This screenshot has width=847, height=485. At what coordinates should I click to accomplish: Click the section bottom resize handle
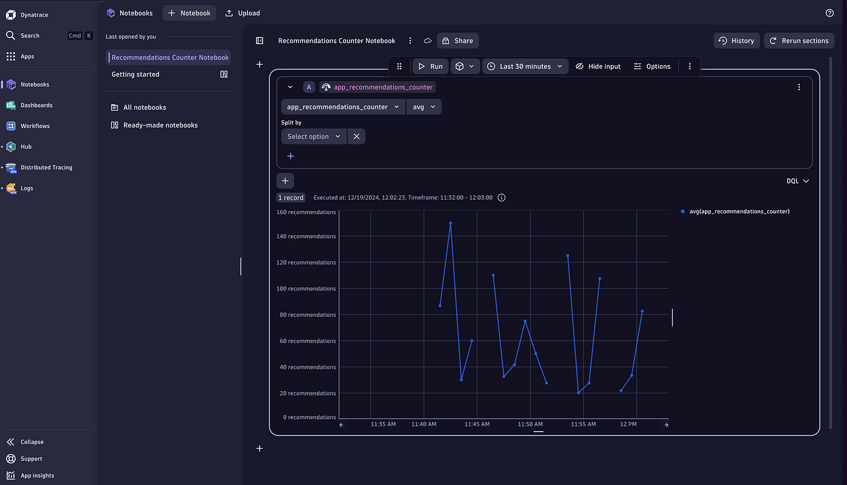point(538,432)
